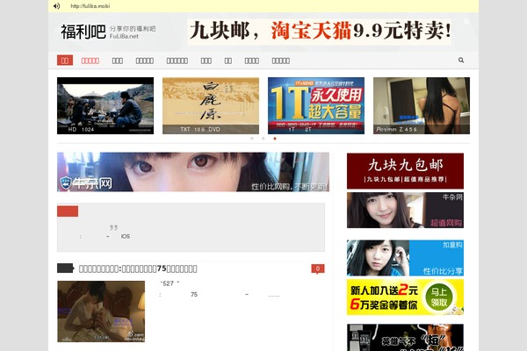The width and height of the screenshot is (527, 351).
Task: Open the red-text navigation item beside home tab
Action: click(x=90, y=61)
